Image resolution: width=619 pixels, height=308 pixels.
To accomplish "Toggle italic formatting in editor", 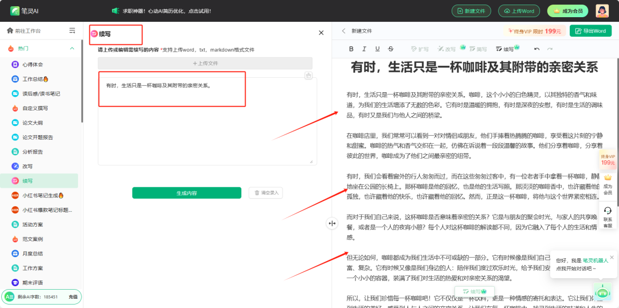I will click(x=364, y=49).
